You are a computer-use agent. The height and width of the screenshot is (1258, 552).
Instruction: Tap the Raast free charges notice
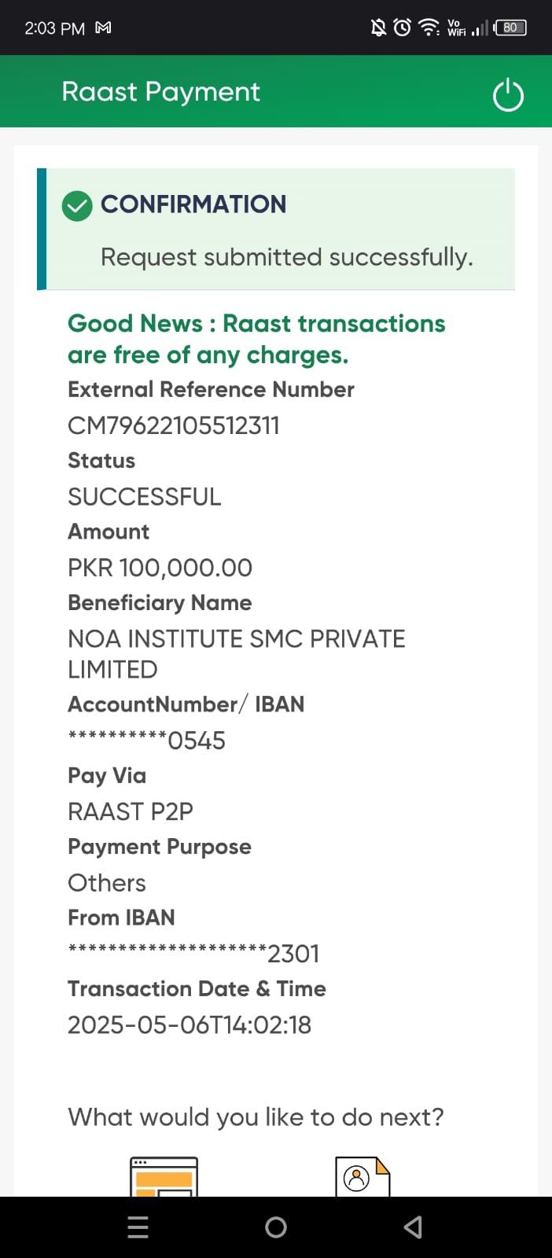(x=256, y=339)
